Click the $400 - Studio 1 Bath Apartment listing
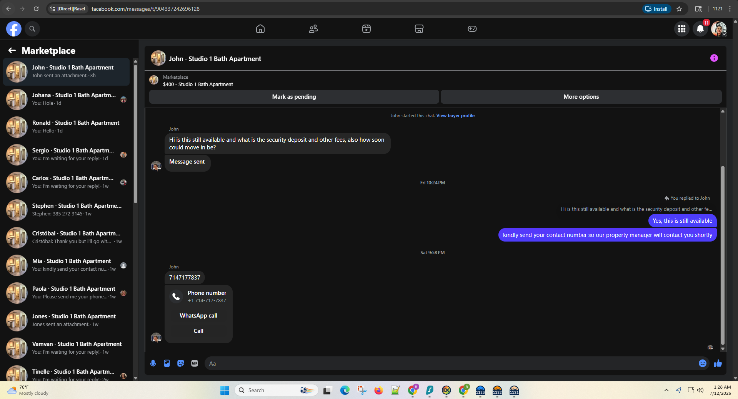Image resolution: width=738 pixels, height=399 pixels. [198, 84]
